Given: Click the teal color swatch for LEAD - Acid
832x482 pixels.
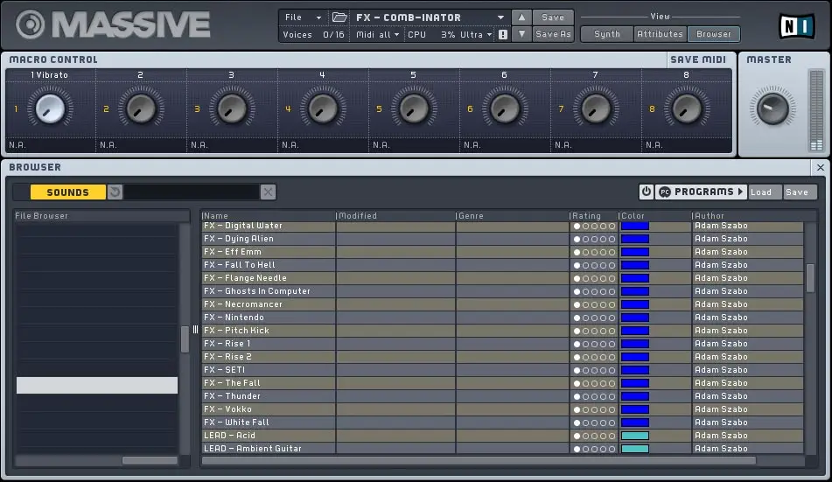Looking at the screenshot, I should [x=634, y=436].
